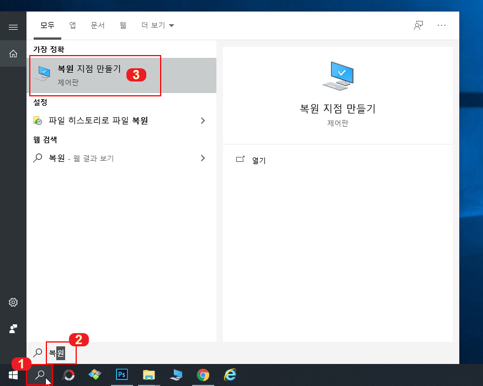Click the Windows Start button
Viewport: 483px width, 386px height.
13,375
